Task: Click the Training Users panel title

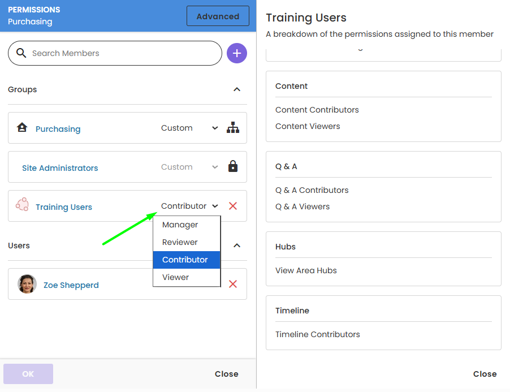Action: coord(306,18)
